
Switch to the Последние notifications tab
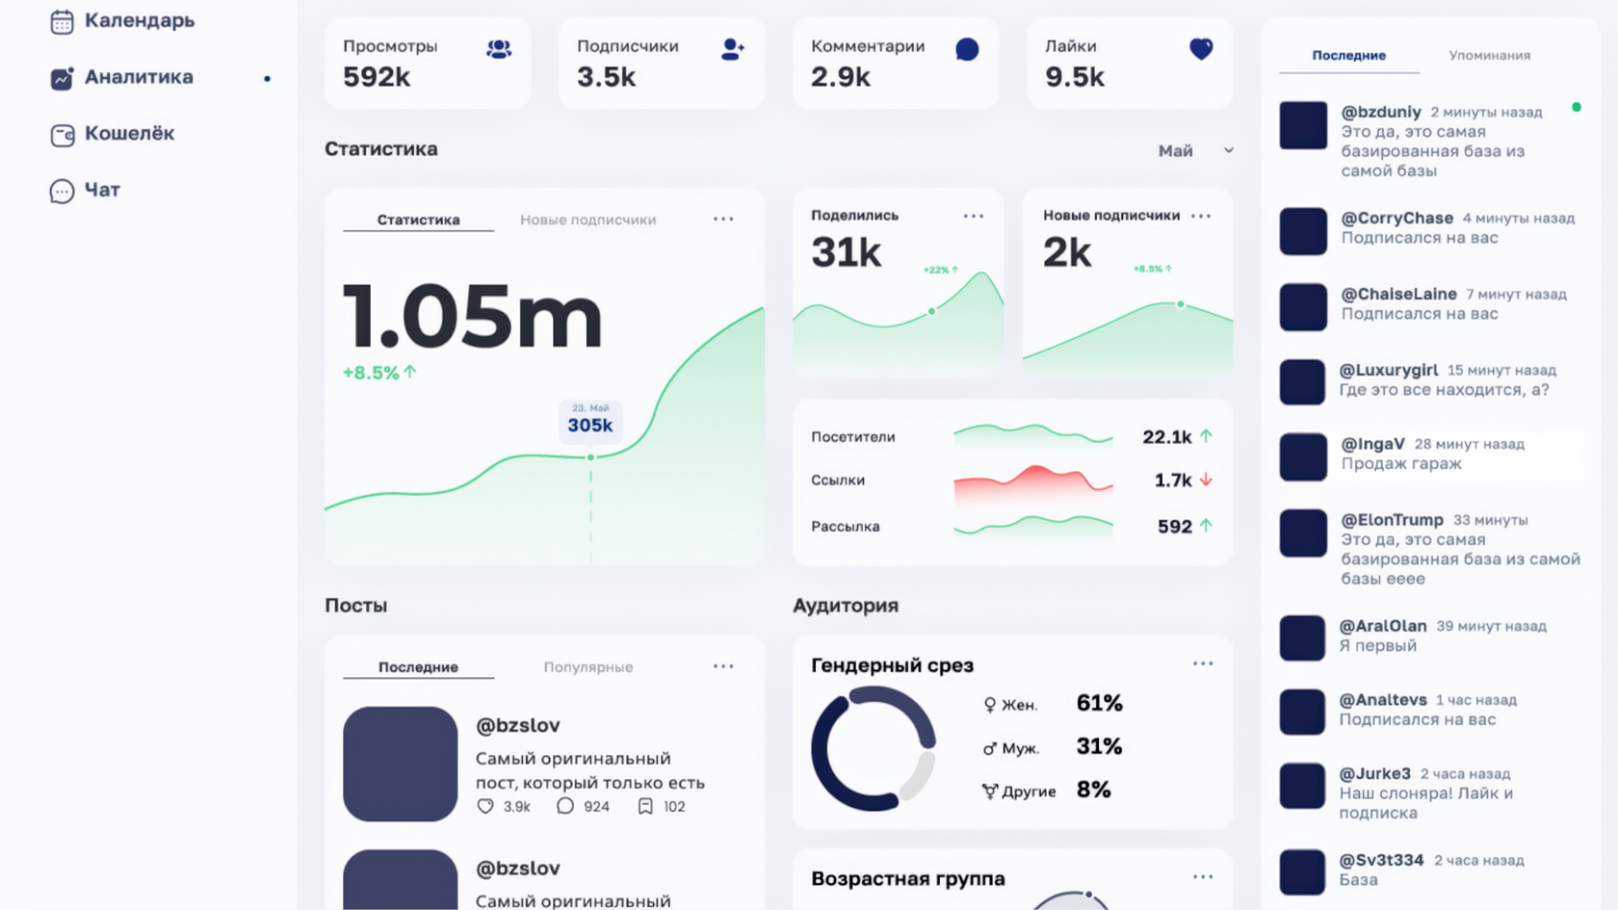point(1348,55)
